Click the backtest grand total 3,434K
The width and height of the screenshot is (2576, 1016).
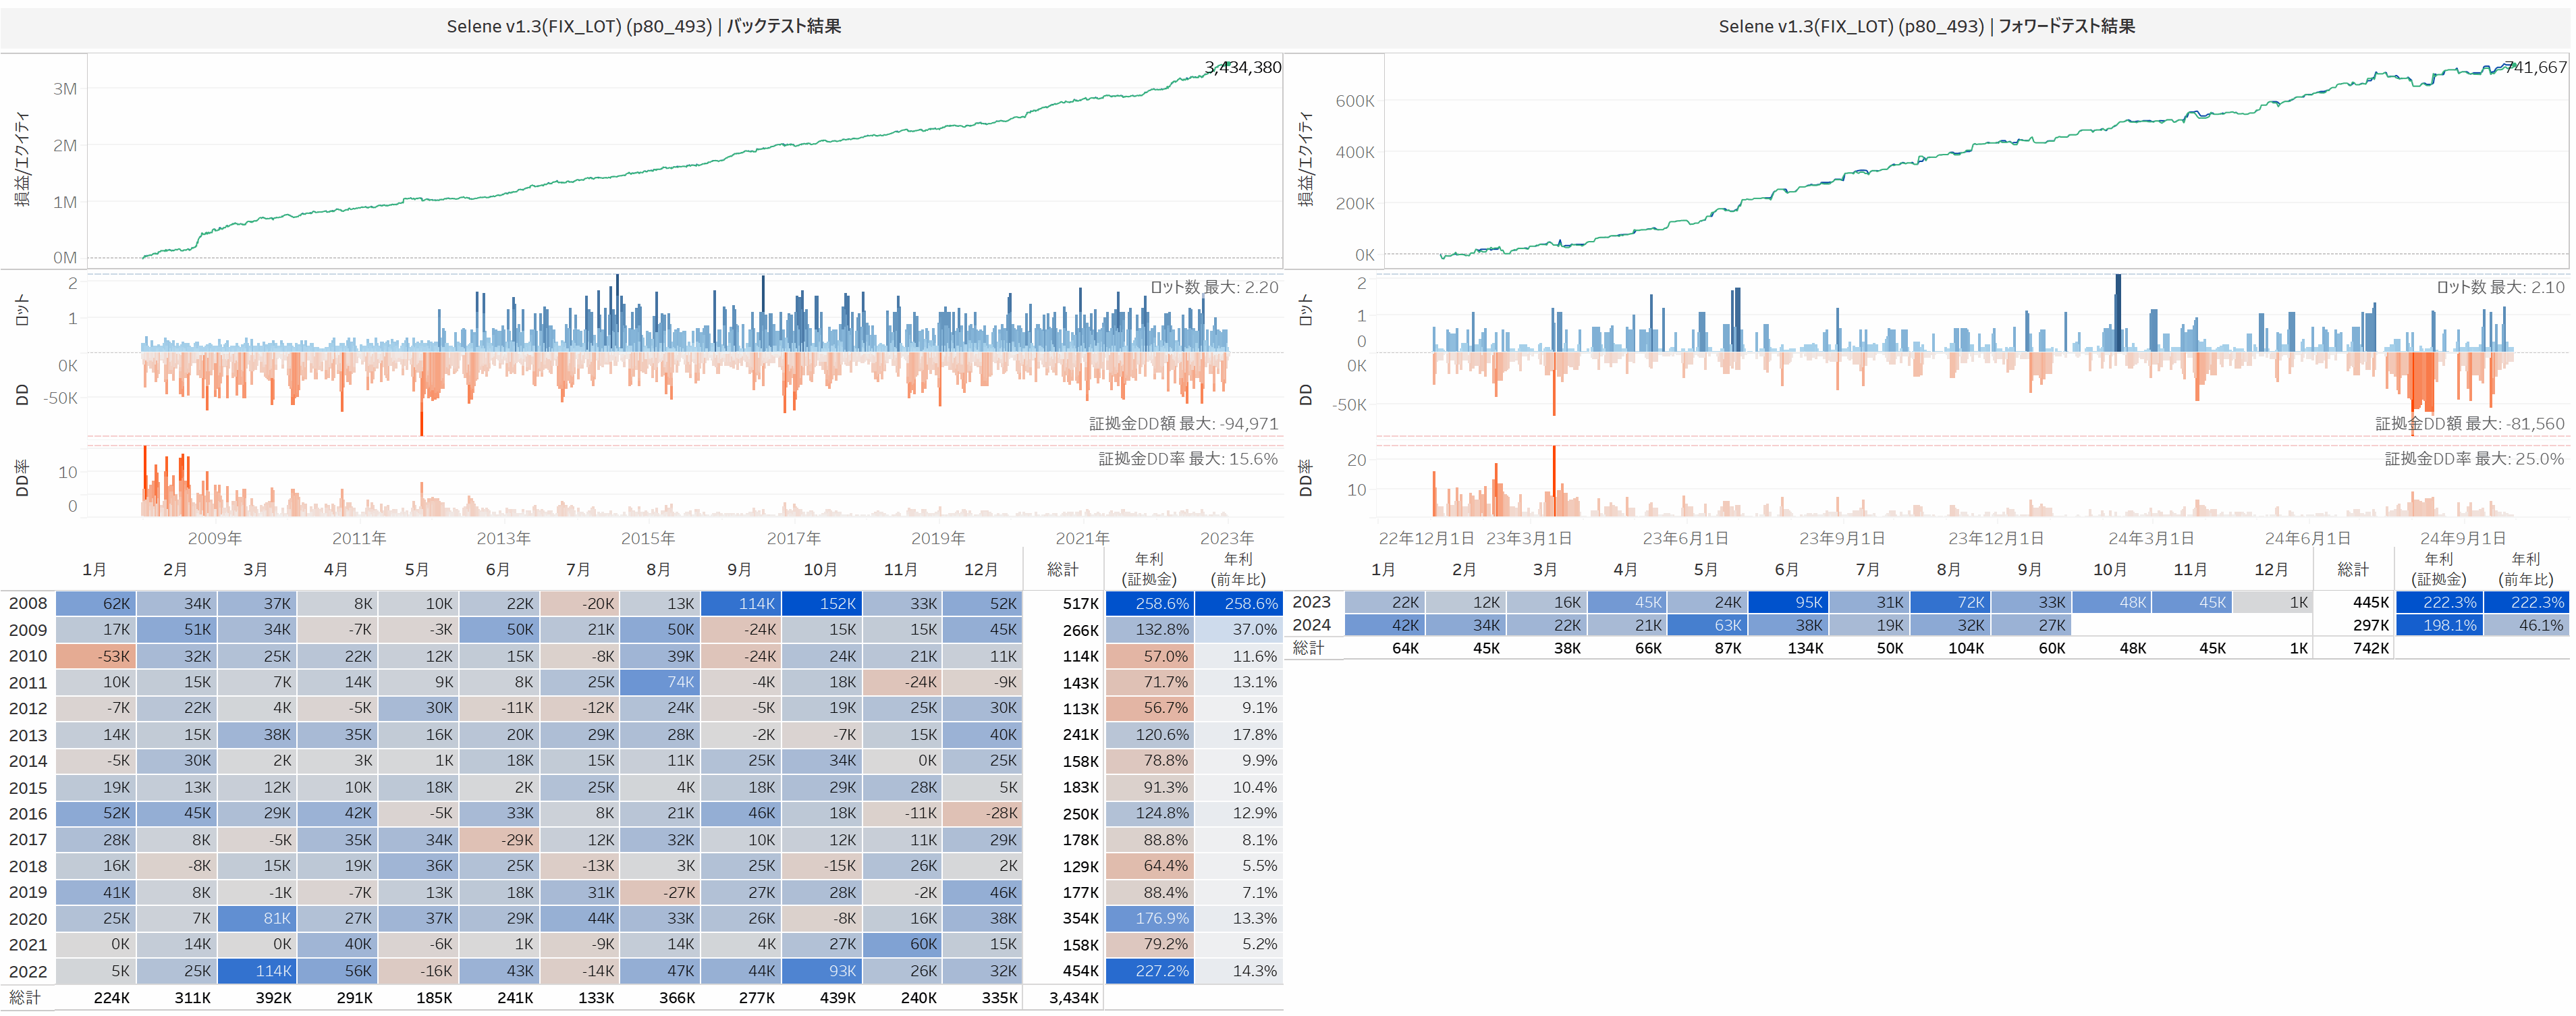pos(1073,997)
